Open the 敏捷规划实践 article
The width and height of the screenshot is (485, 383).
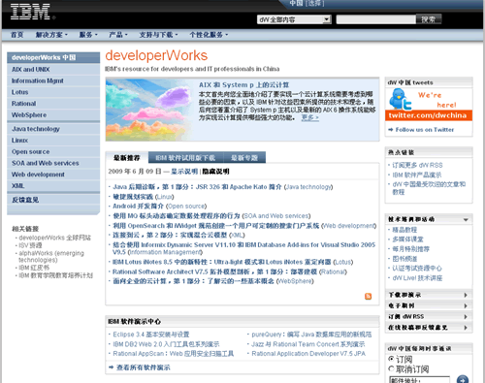(x=133, y=197)
